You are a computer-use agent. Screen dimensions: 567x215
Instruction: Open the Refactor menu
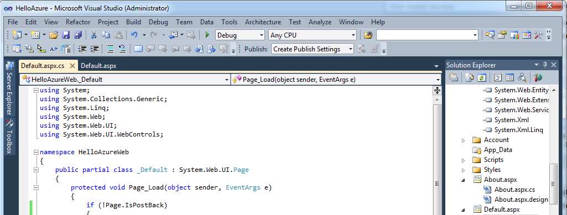click(x=78, y=22)
